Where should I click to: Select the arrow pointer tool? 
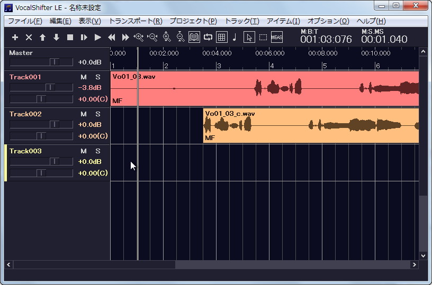pyautogui.click(x=249, y=37)
